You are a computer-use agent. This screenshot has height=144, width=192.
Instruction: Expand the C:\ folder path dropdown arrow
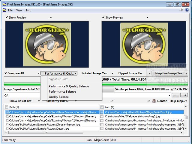(169, 95)
